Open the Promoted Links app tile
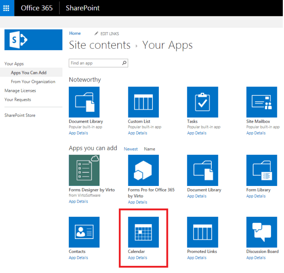Screen dimensions: 284x273 pyautogui.click(x=203, y=232)
